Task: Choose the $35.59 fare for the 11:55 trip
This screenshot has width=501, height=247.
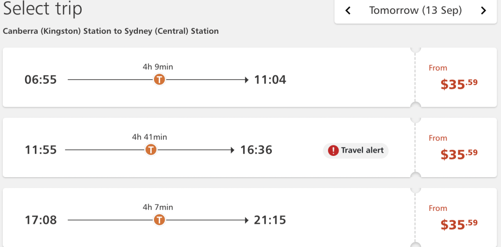Action: pyautogui.click(x=459, y=154)
